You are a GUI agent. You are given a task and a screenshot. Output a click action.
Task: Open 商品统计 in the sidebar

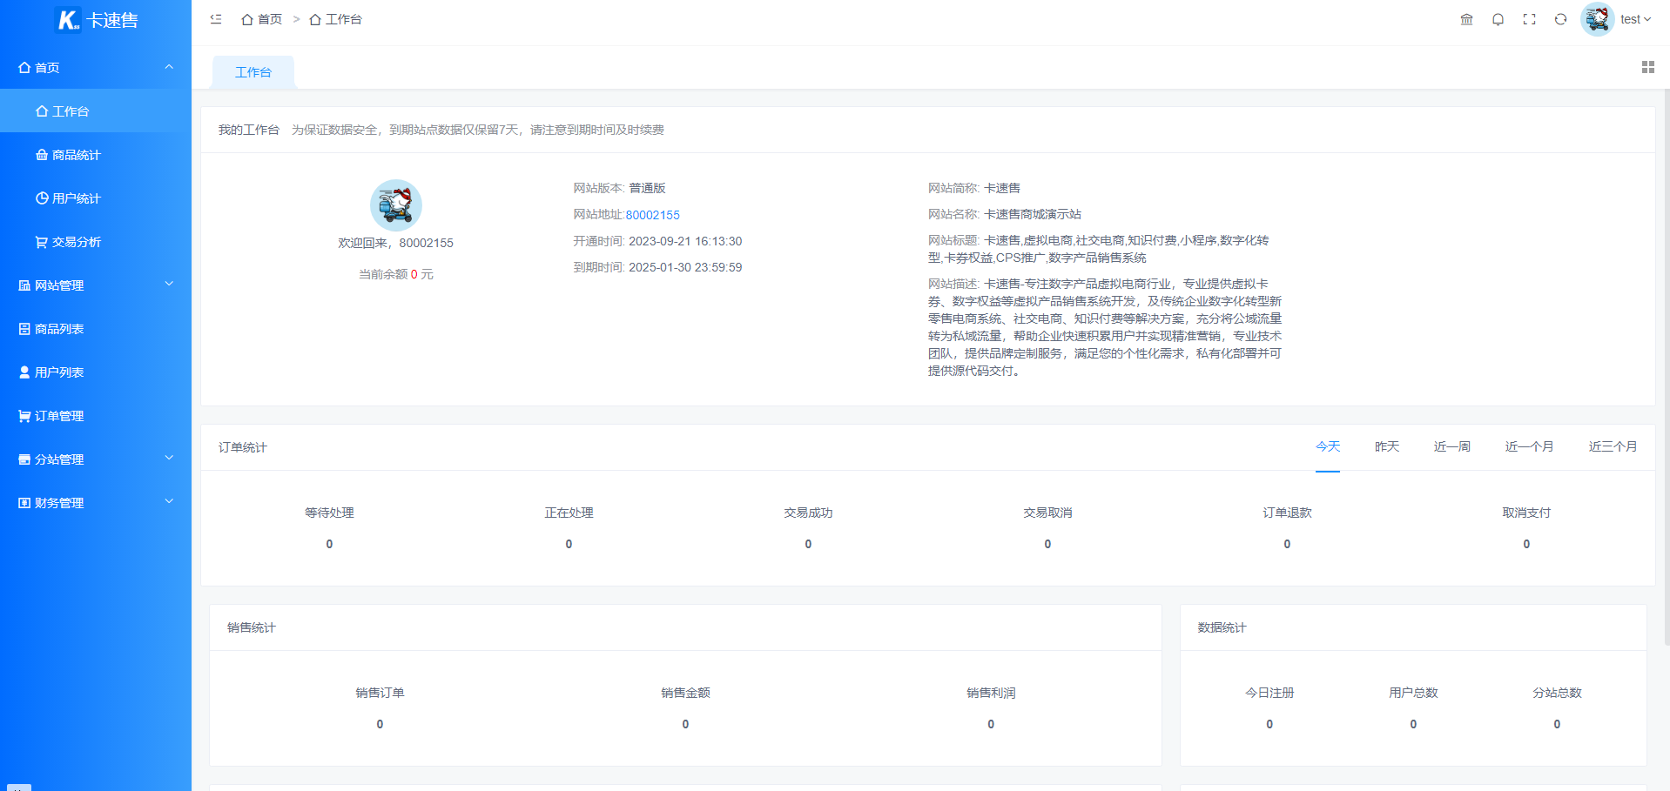[76, 155]
